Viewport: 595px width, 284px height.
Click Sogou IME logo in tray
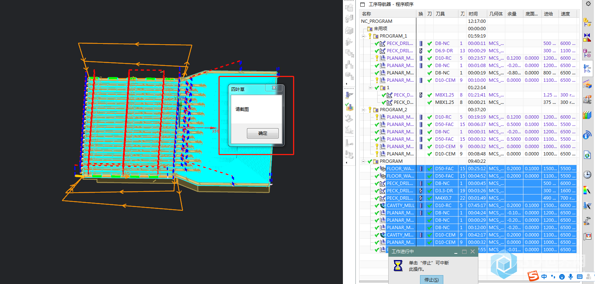pos(533,276)
